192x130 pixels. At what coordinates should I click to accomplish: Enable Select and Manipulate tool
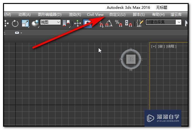[x=78, y=23]
